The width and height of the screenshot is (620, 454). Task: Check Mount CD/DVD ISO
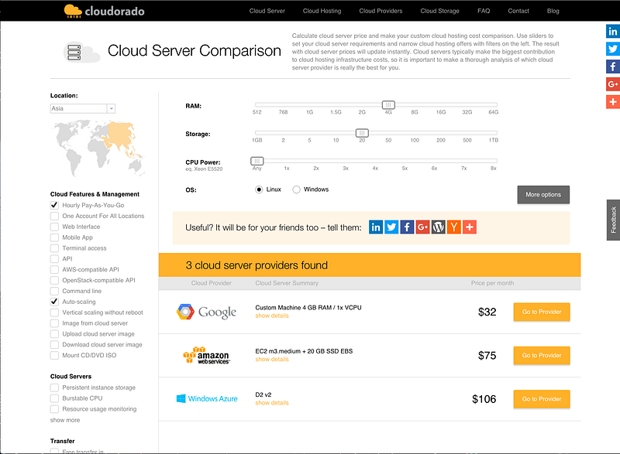coord(54,356)
